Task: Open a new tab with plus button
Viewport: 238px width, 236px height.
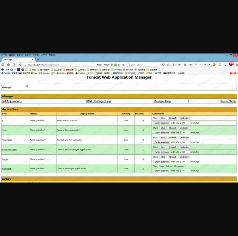Action: click(x=38, y=59)
